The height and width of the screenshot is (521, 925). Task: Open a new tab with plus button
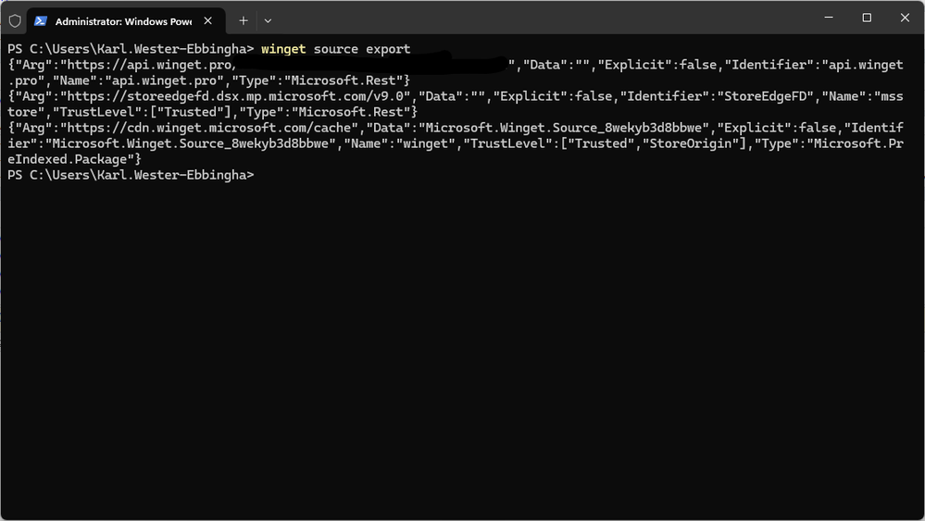click(x=243, y=20)
